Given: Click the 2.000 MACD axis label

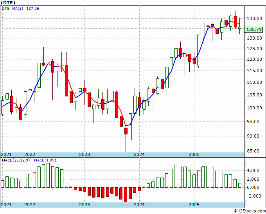Looking at the screenshot, I should pyautogui.click(x=254, y=179).
